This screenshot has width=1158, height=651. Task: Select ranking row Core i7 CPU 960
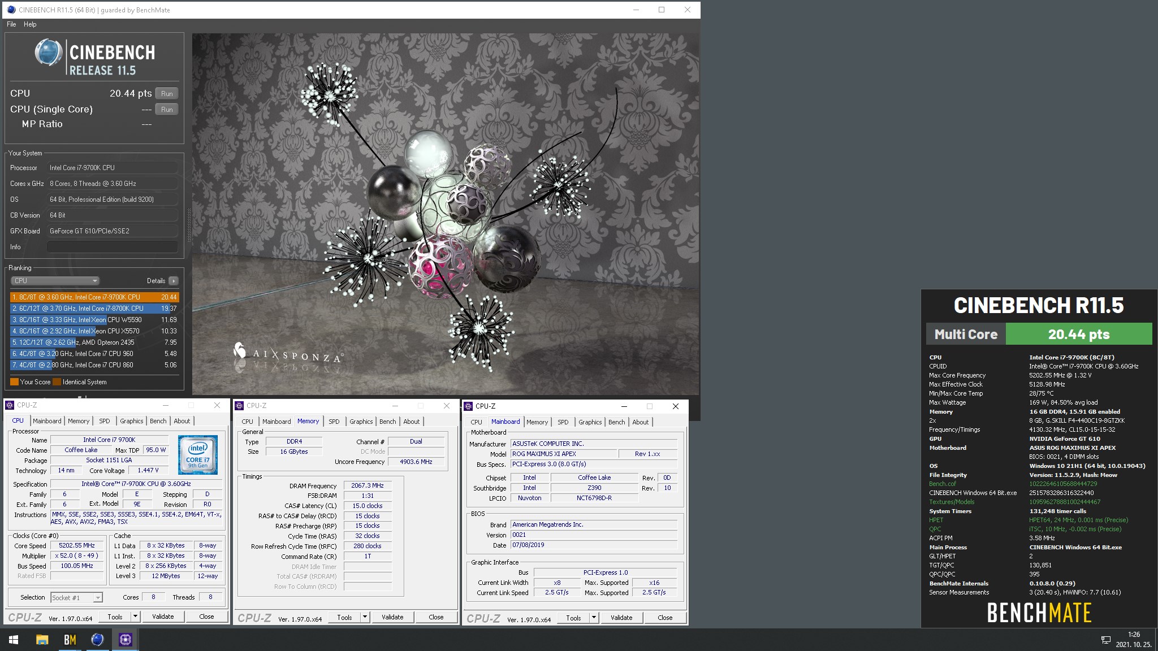pos(94,354)
